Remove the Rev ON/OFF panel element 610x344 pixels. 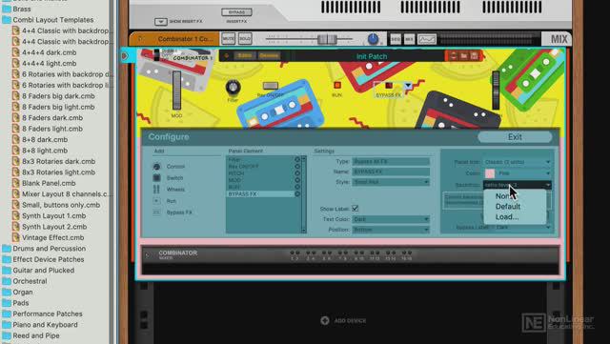click(x=297, y=167)
